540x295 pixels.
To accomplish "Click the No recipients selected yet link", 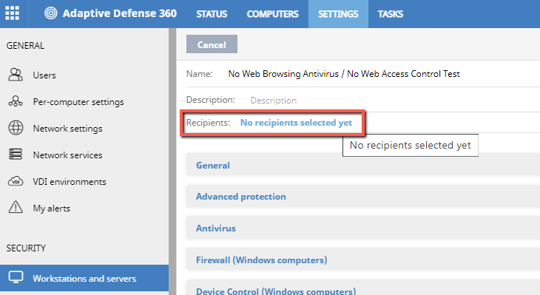I will point(296,123).
